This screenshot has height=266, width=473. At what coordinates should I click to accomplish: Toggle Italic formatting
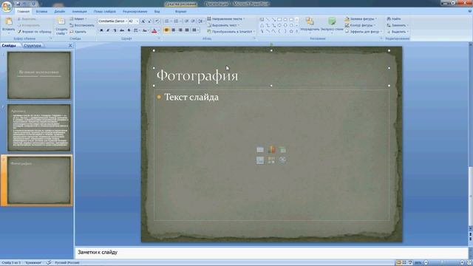(x=108, y=30)
